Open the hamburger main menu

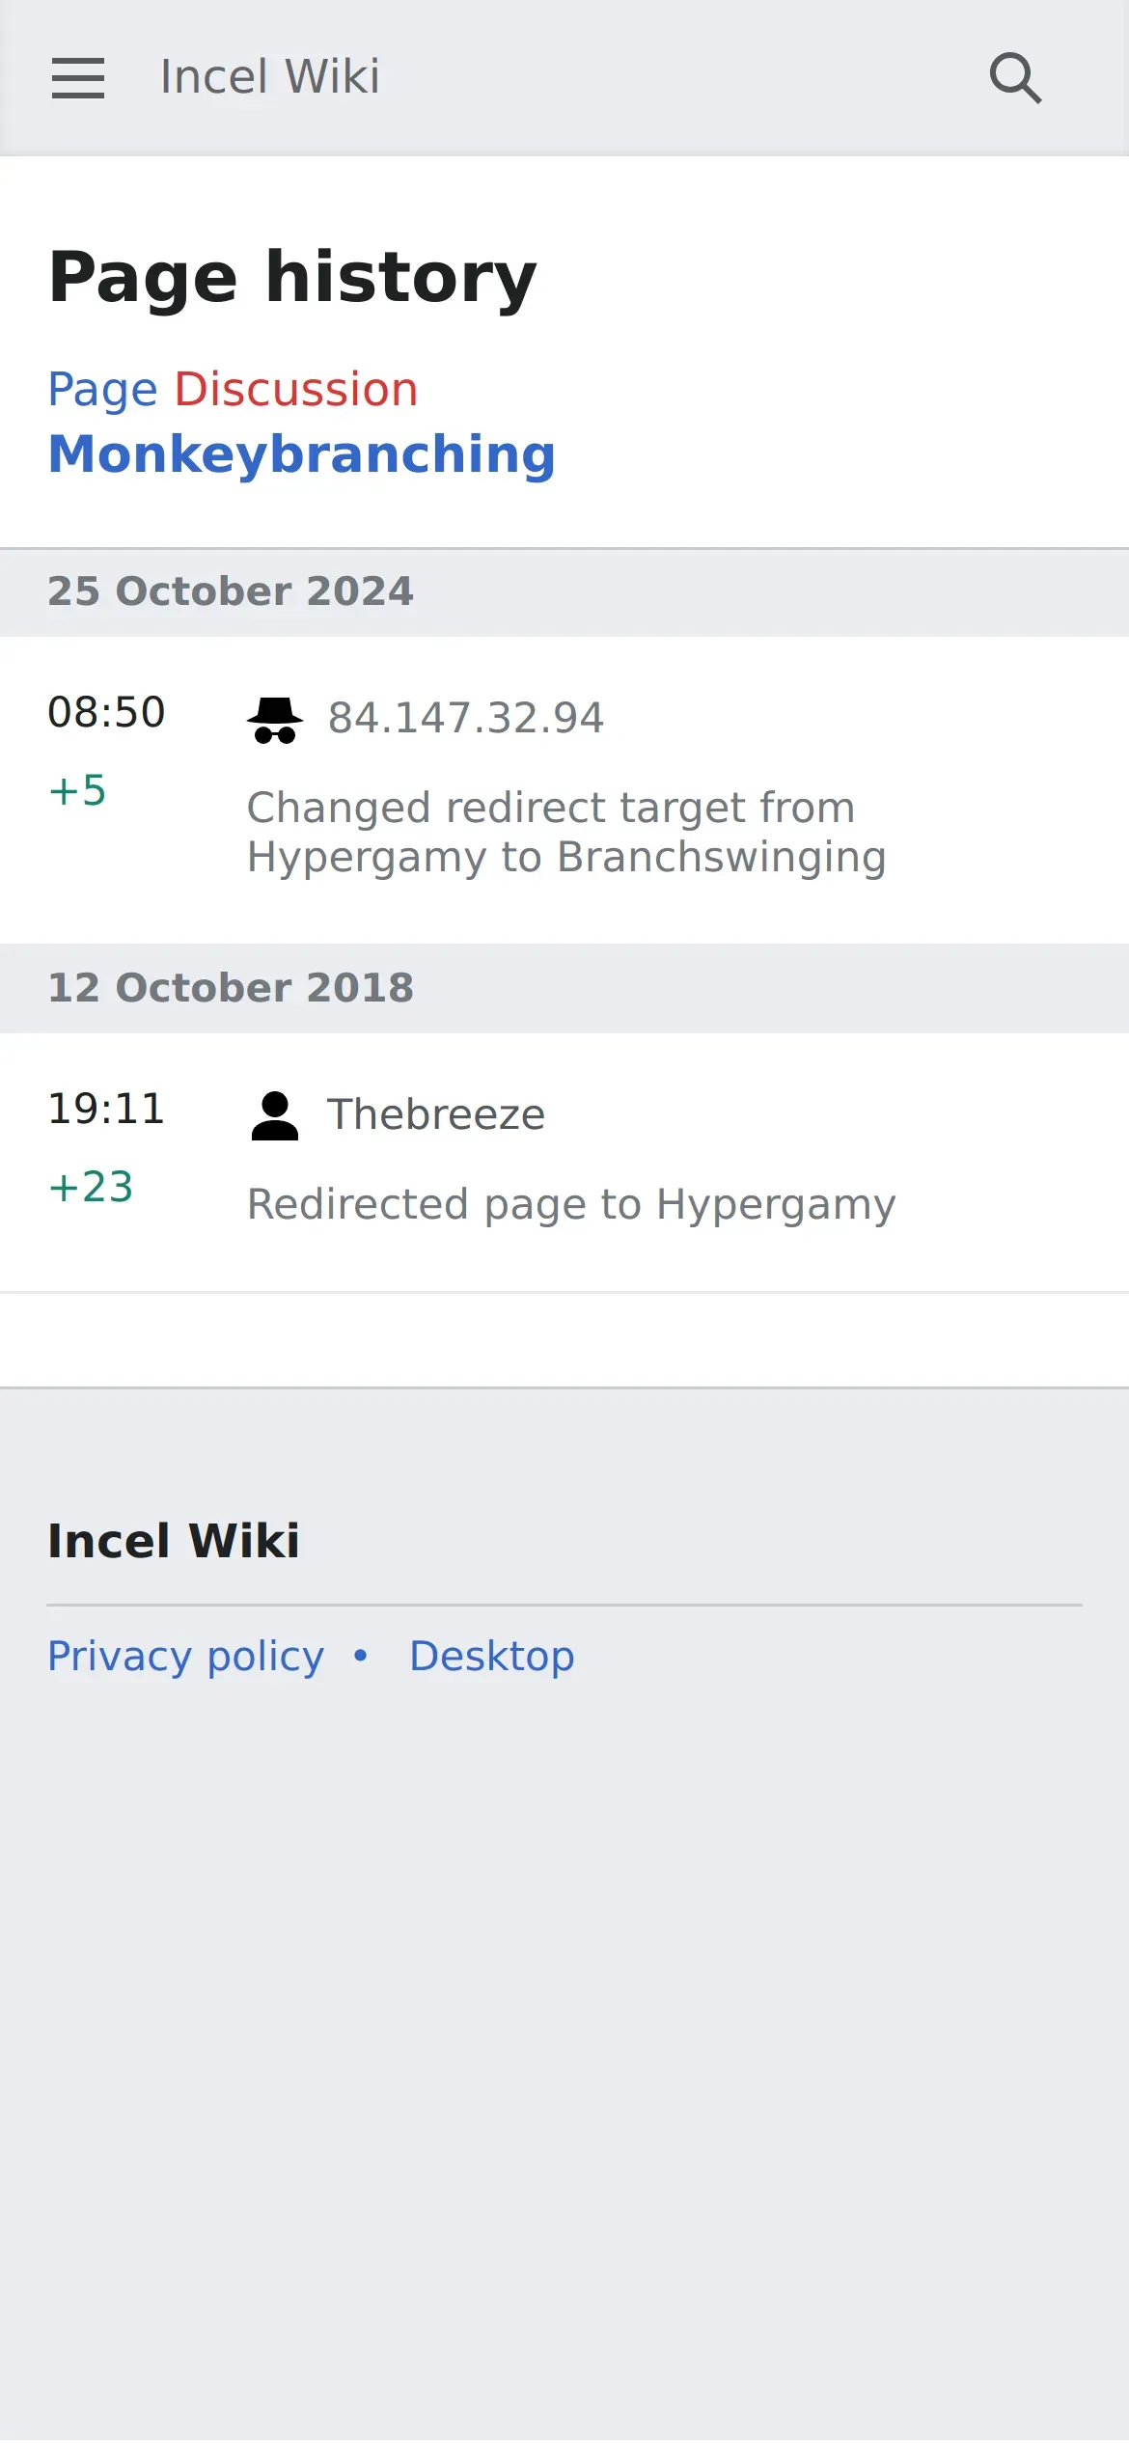point(78,78)
